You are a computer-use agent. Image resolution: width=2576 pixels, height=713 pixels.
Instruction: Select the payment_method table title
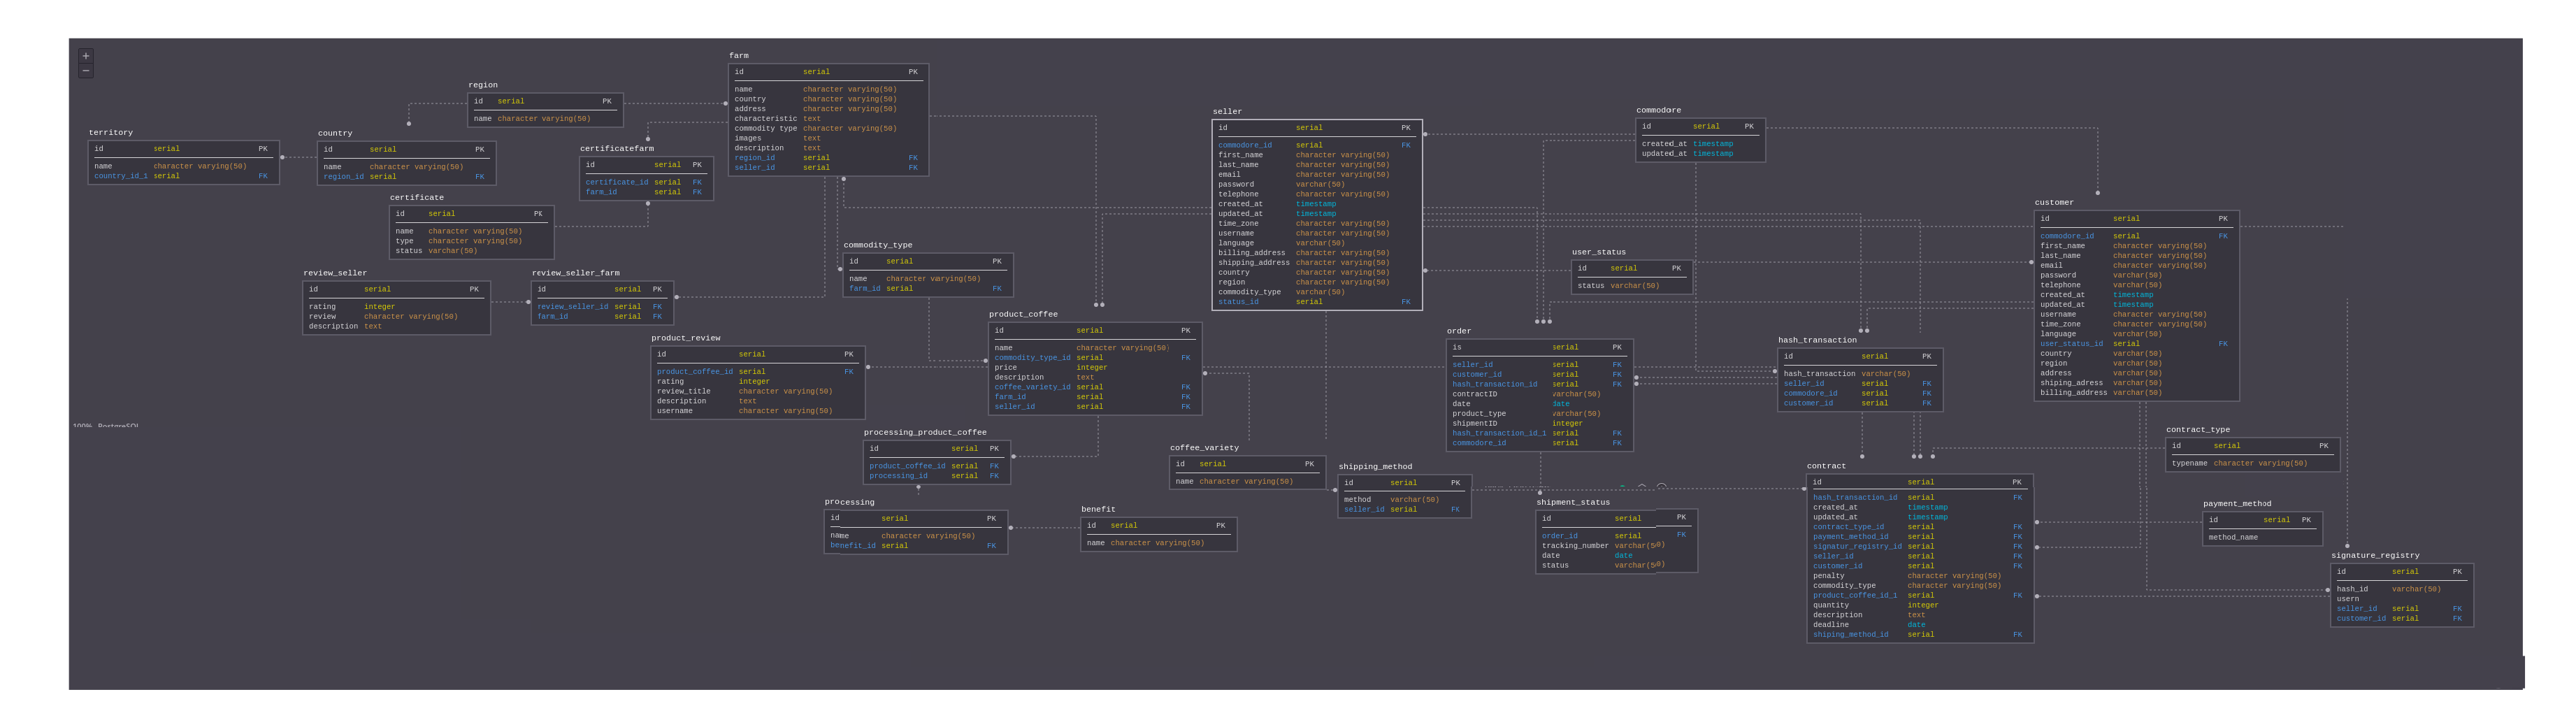tap(2237, 504)
